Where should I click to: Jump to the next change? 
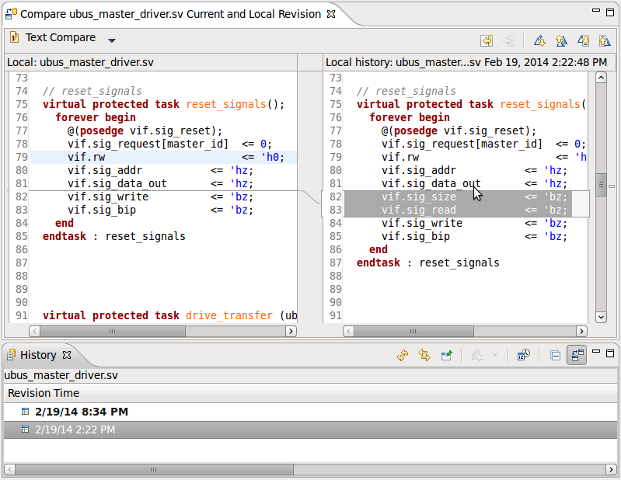coord(583,41)
